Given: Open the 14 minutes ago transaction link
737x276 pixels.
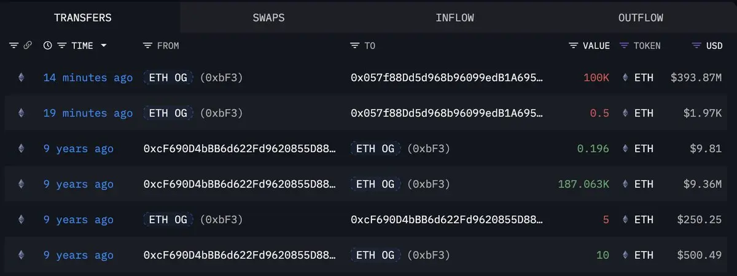Looking at the screenshot, I should click(88, 78).
